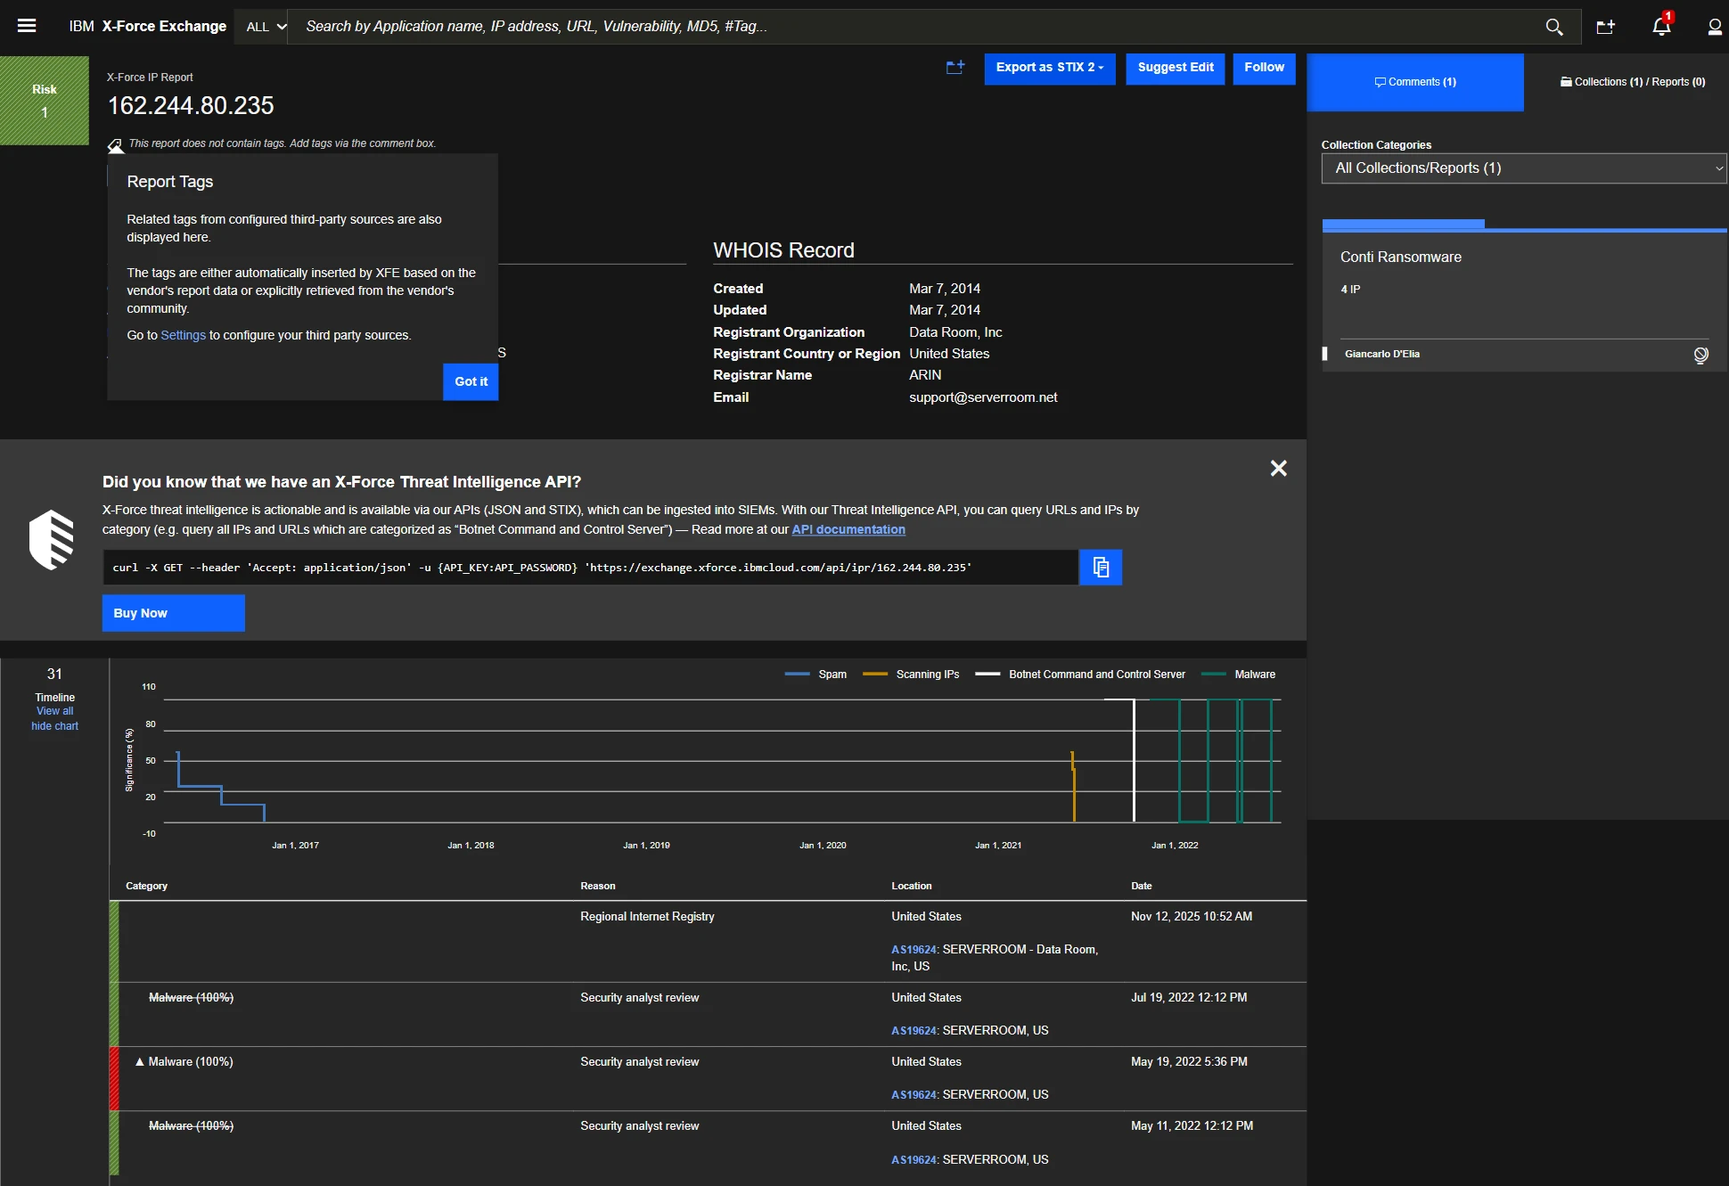The width and height of the screenshot is (1729, 1186).
Task: Click the 4 IP count on Conti card
Action: pos(1350,290)
